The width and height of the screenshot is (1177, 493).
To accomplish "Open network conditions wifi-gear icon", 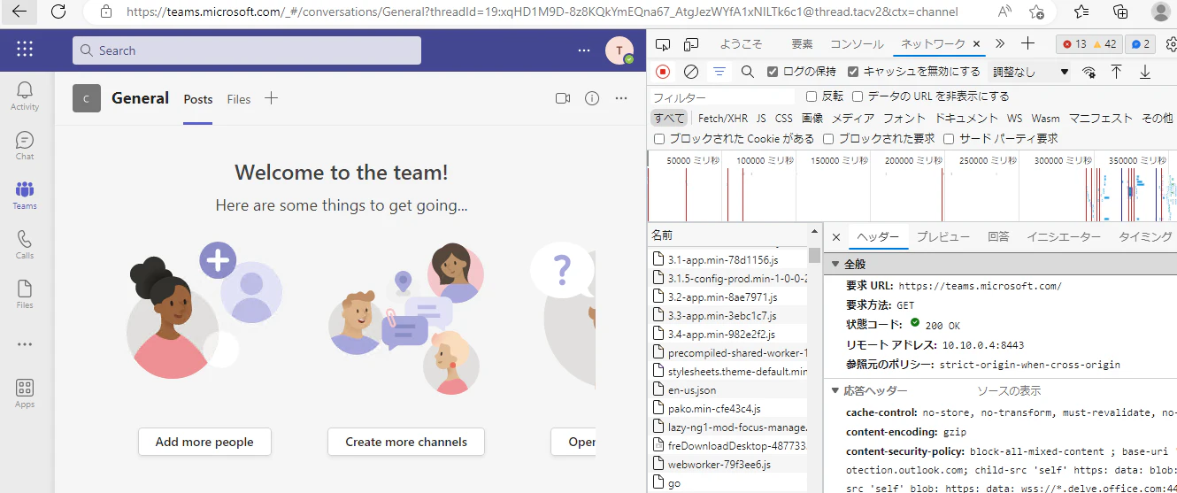I will [x=1089, y=72].
